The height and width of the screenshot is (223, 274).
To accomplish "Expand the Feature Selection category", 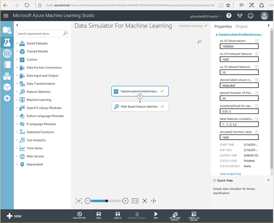I will click(17, 91).
